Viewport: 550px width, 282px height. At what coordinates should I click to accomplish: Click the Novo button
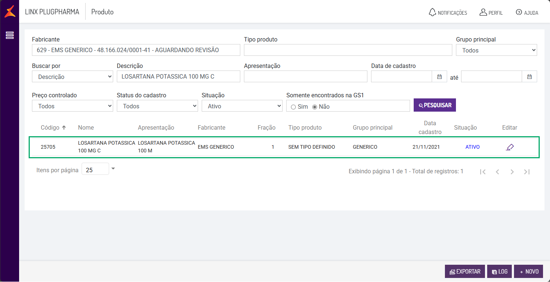tap(528, 272)
